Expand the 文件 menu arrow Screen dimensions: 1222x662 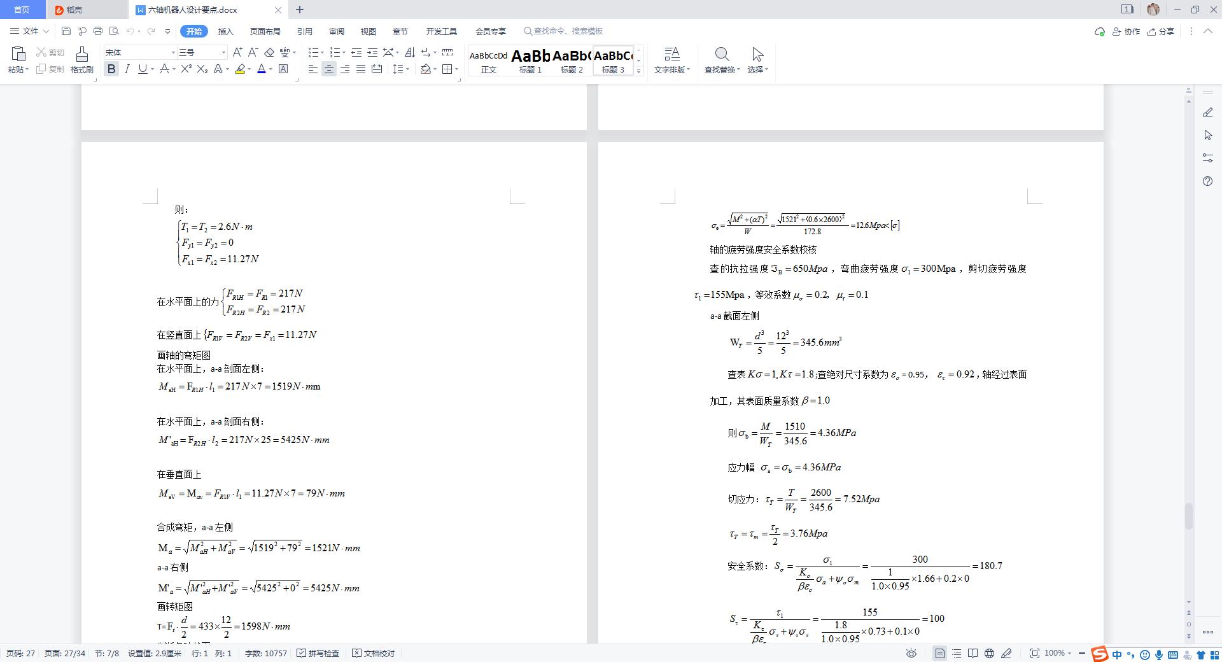(46, 31)
